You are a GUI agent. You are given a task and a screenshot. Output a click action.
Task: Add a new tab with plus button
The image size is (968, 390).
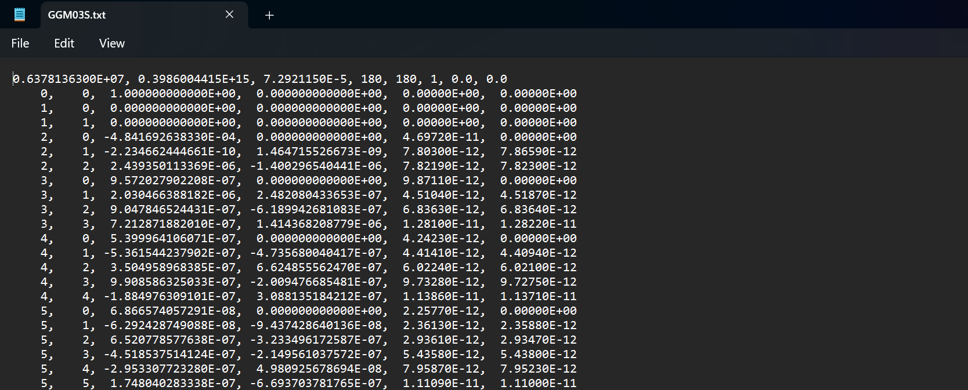click(269, 15)
